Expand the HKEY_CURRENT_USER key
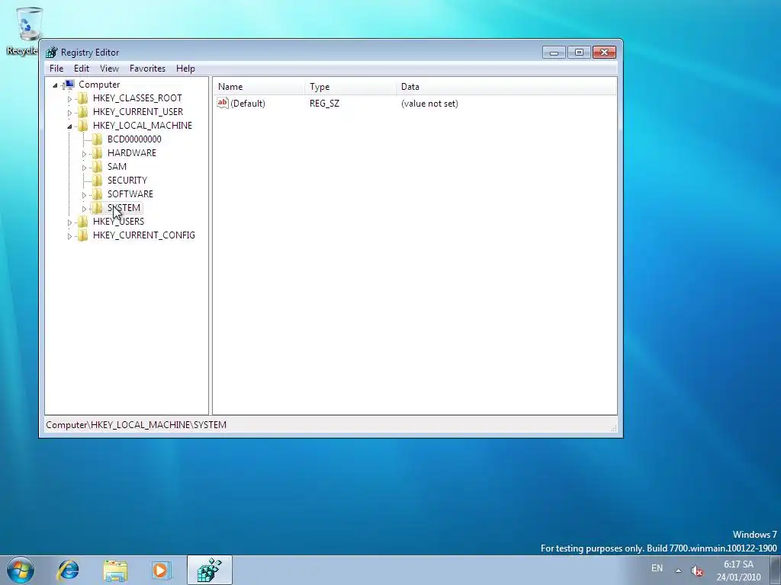 (69, 113)
